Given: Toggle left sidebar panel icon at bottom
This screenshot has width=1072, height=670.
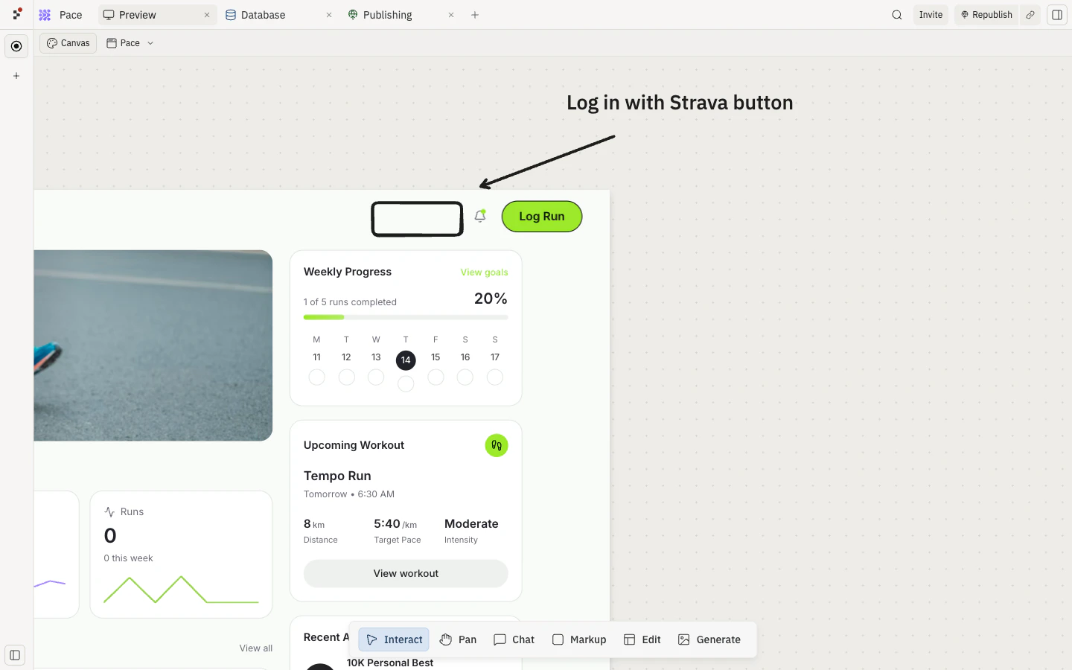Looking at the screenshot, I should coord(15,655).
